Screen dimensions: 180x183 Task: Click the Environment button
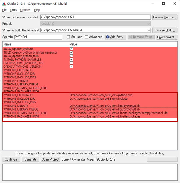tap(167, 37)
